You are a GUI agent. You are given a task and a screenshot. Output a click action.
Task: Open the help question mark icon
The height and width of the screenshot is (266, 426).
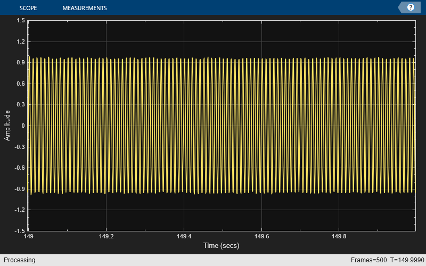(x=411, y=7)
